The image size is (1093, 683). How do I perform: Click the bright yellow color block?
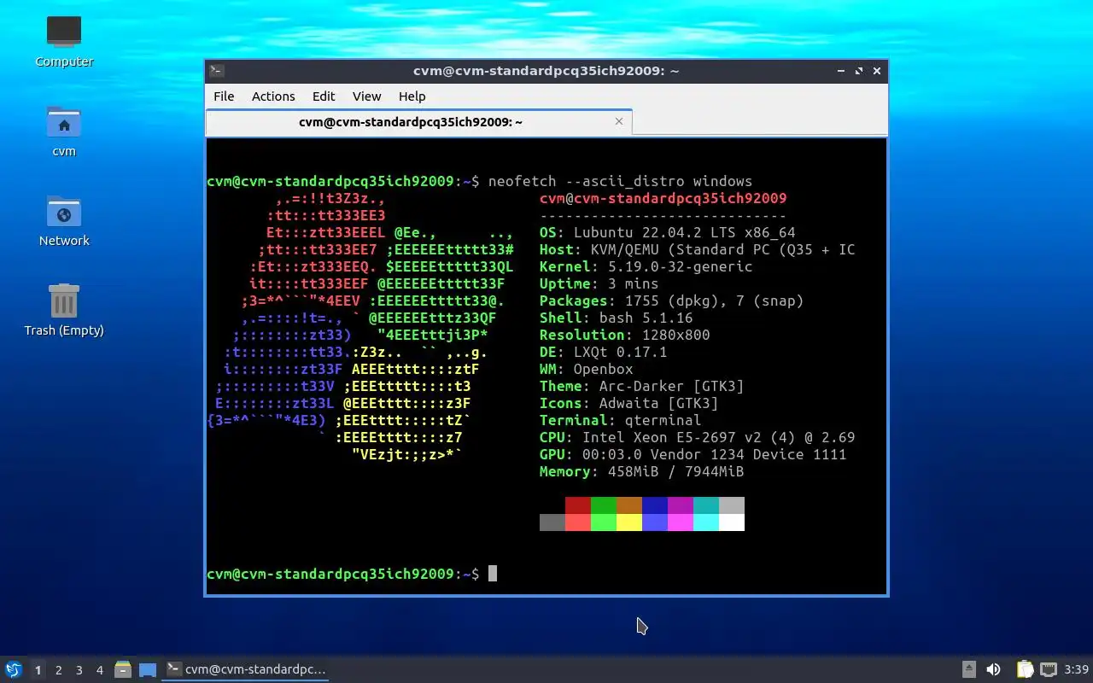point(629,522)
